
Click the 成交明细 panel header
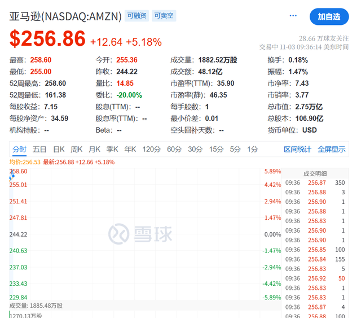point(315,173)
